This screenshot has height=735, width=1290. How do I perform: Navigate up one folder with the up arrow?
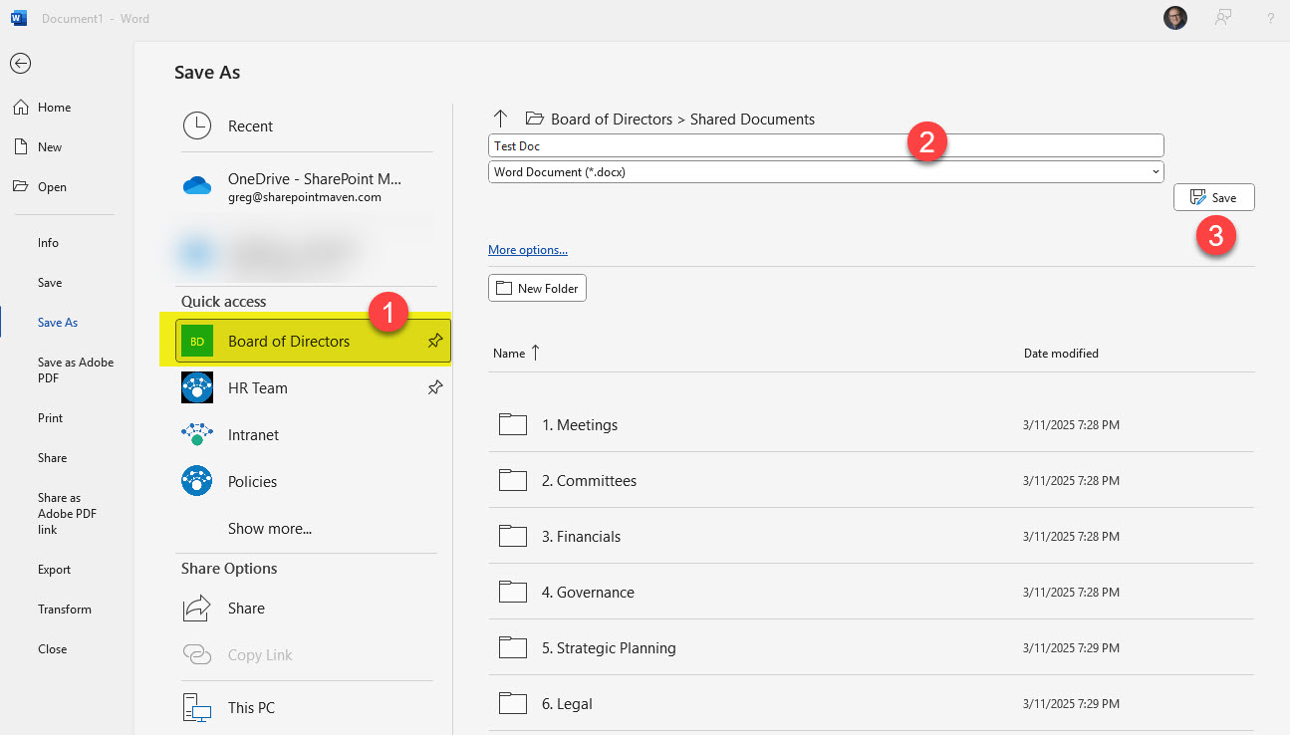click(x=500, y=118)
